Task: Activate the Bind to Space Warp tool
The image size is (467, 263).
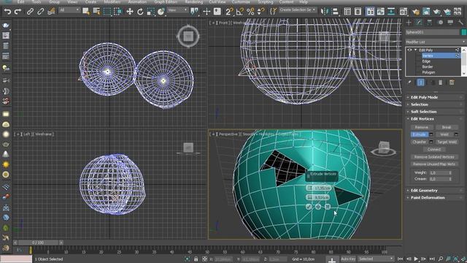Action: pyautogui.click(x=51, y=12)
